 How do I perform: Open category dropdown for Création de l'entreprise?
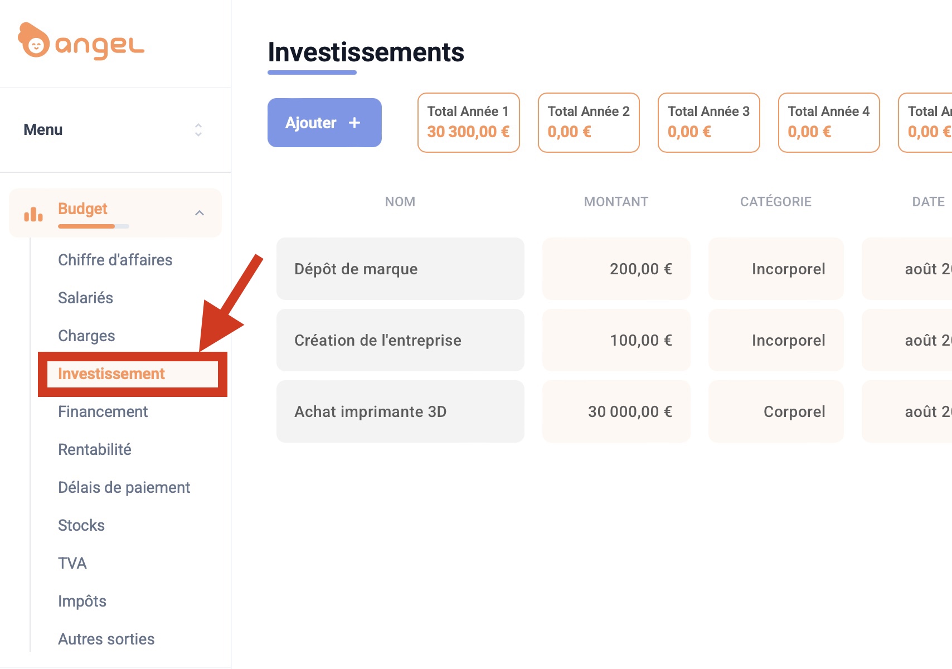pyautogui.click(x=776, y=340)
